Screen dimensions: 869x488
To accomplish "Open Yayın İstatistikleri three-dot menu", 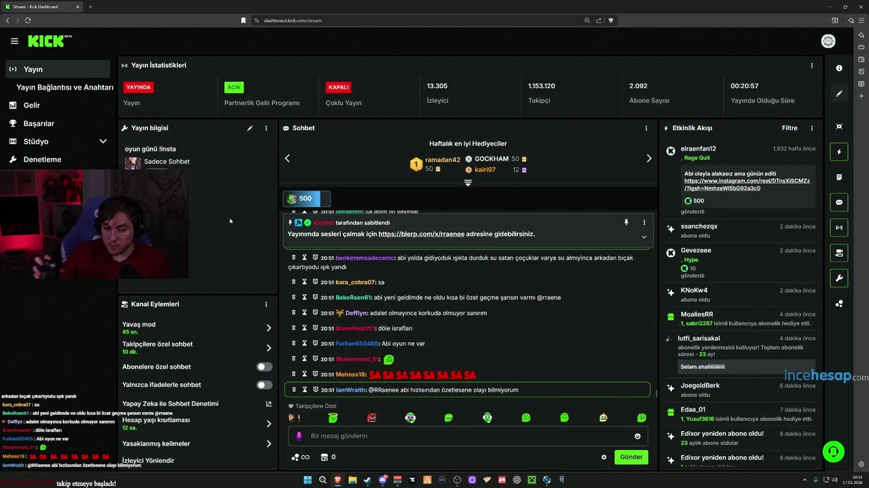I will click(x=812, y=66).
